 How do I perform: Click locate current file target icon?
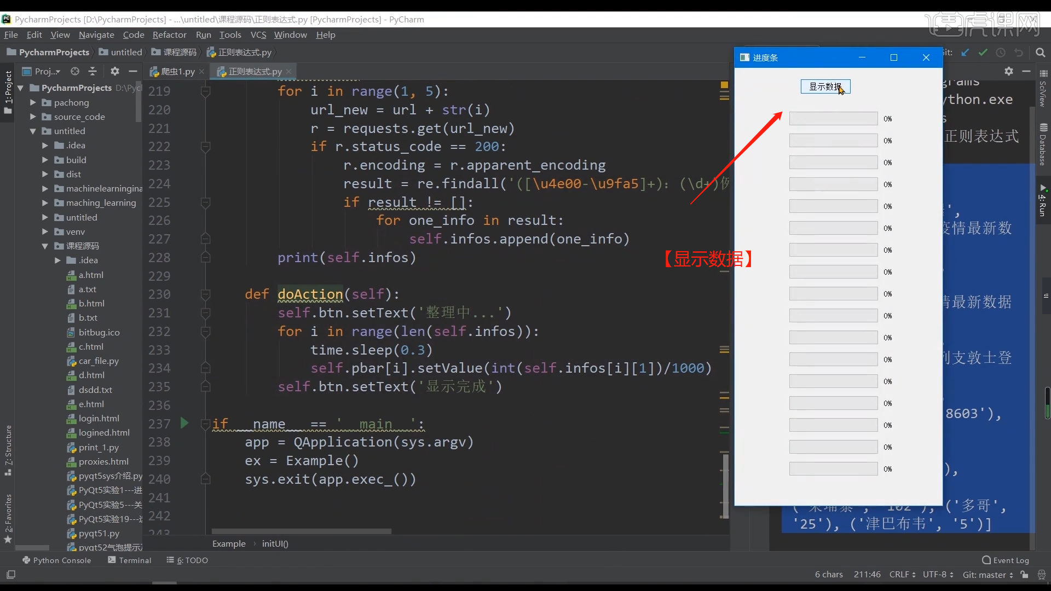[x=75, y=71]
